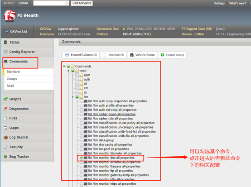Collapse the tmsh tree node
This screenshot has height=187, width=251.
tap(68, 70)
